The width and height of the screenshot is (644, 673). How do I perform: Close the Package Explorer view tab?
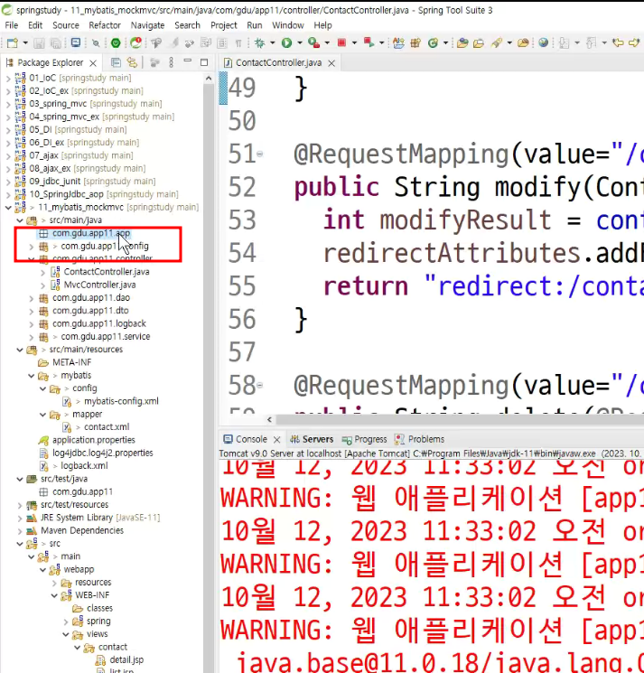point(93,63)
